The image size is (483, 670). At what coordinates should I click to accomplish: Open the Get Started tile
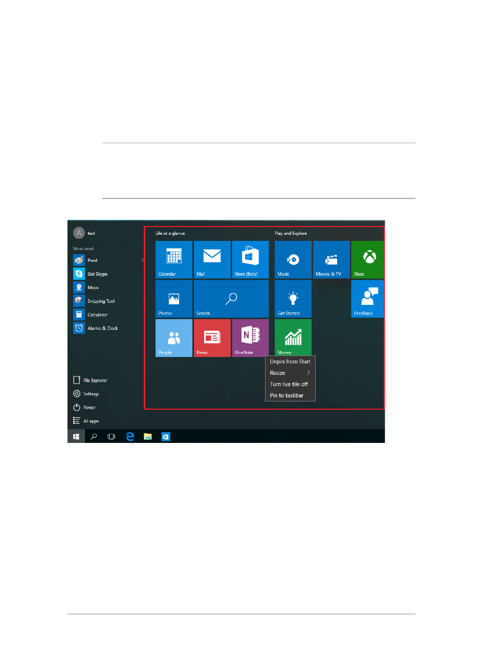click(x=293, y=299)
